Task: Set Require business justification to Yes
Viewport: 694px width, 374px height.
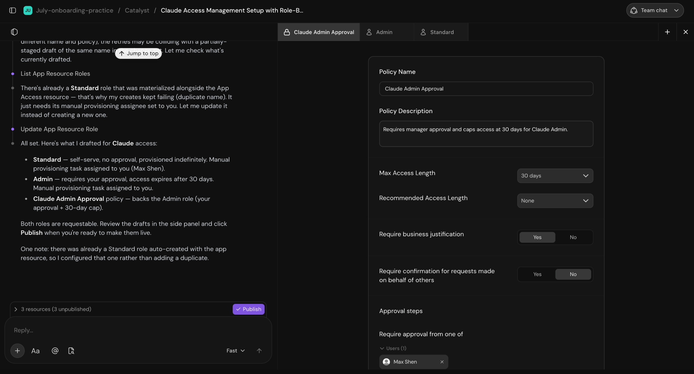Action: point(537,237)
